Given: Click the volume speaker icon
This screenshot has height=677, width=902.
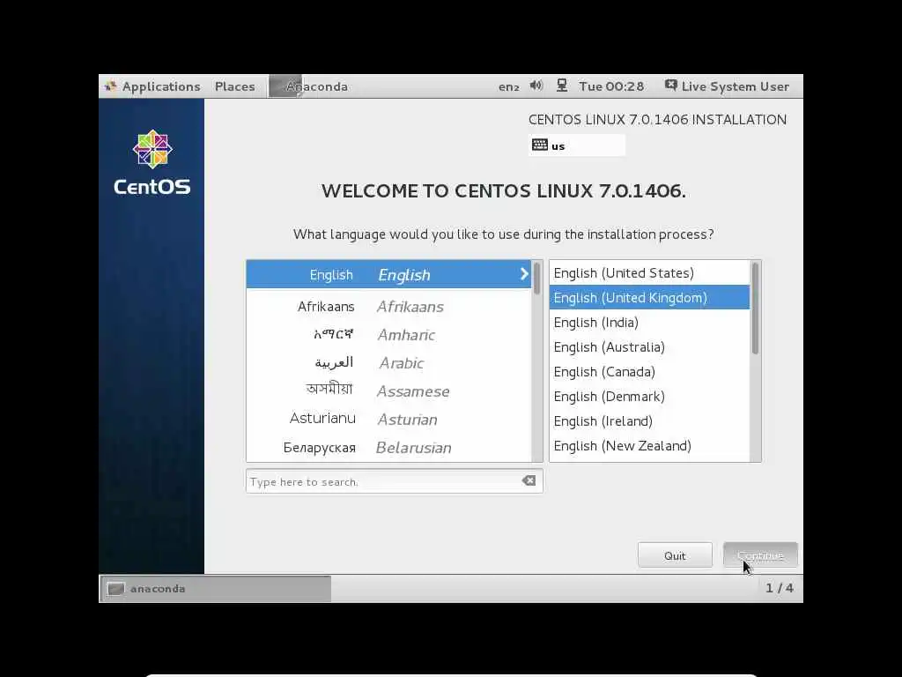Looking at the screenshot, I should coord(536,86).
